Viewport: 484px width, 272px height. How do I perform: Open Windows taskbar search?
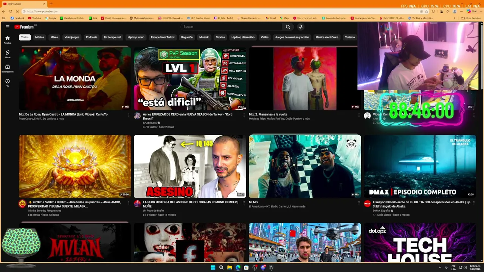tap(221, 267)
